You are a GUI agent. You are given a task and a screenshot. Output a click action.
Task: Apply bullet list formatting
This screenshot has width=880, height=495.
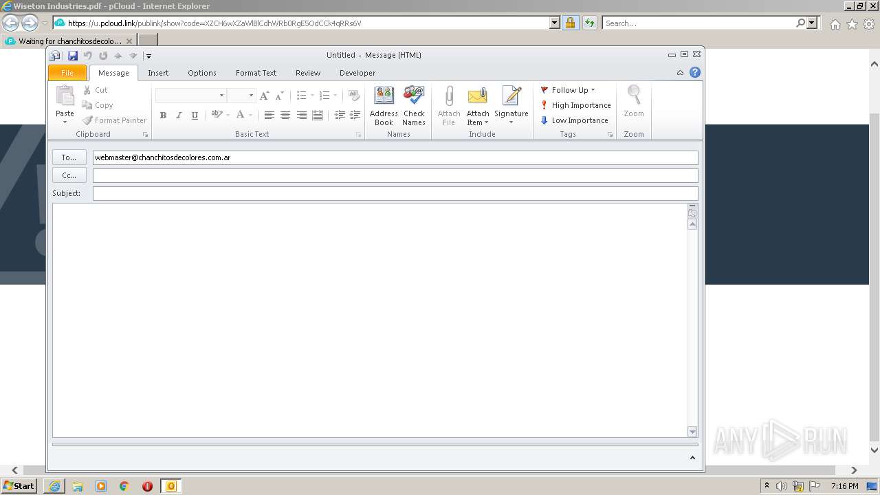coord(301,96)
